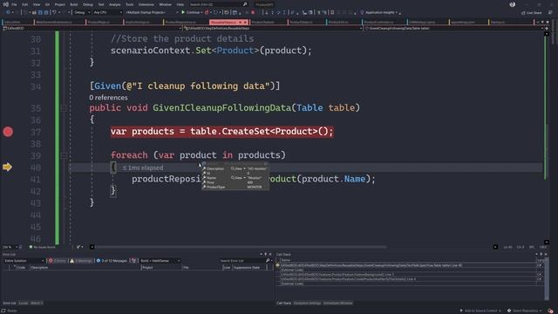Click the notifications bell icon in status bar
Viewport: 558px width, 314px height.
pyautogui.click(x=550, y=311)
